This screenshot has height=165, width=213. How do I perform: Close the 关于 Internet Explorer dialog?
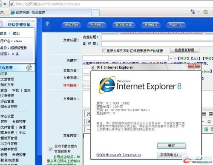pos(194,66)
